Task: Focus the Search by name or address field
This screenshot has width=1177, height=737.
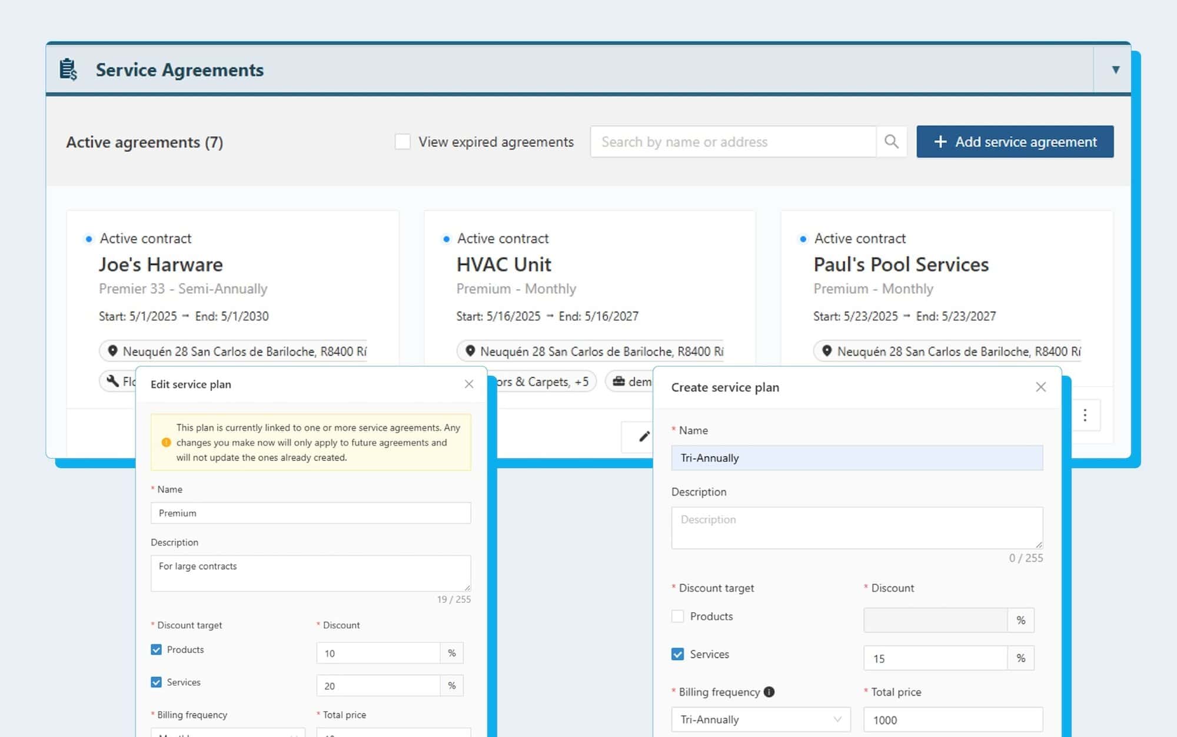Action: click(x=733, y=142)
